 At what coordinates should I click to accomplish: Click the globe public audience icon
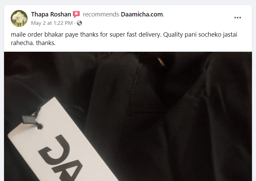click(79, 23)
